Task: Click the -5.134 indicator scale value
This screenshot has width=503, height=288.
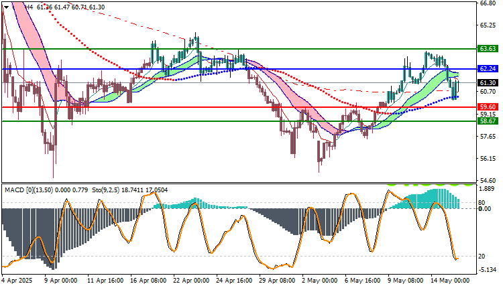Action: (488, 270)
